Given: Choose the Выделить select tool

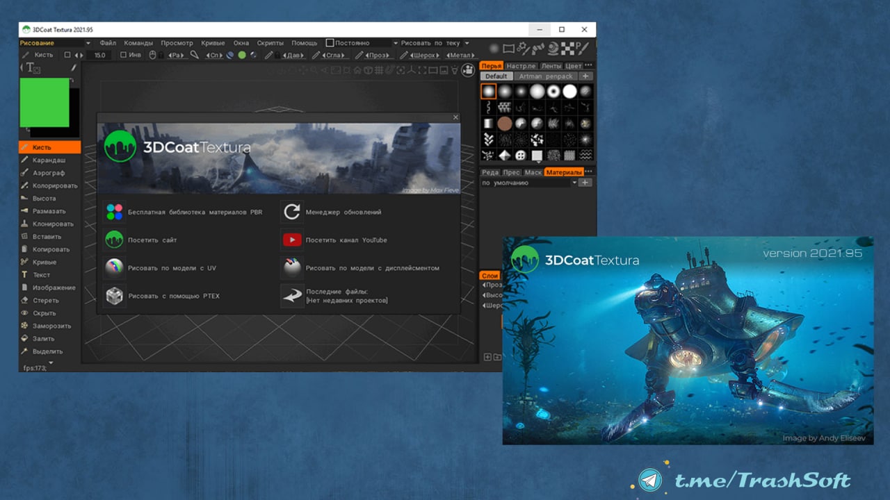Looking at the screenshot, I should click(49, 351).
